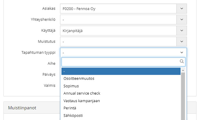Click the Muistiinpanot section header
Viewport: 200px width, 120px height.
point(22,108)
